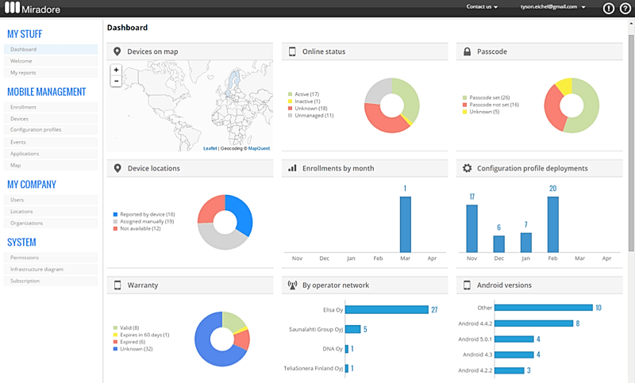Viewport: 635px width, 383px height.
Task: Follow the MapQuest link on map
Action: point(259,148)
